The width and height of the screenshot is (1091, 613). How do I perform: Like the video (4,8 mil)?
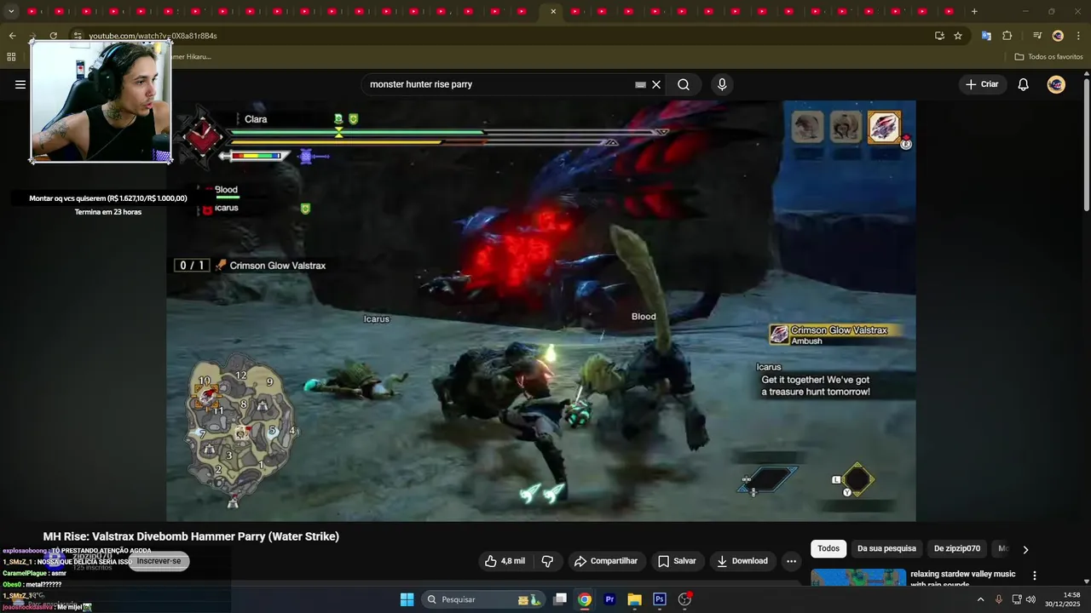[x=505, y=561]
